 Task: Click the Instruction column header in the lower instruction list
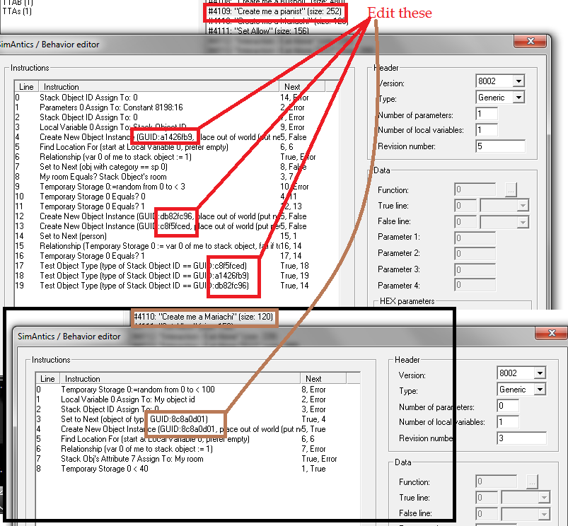180,379
